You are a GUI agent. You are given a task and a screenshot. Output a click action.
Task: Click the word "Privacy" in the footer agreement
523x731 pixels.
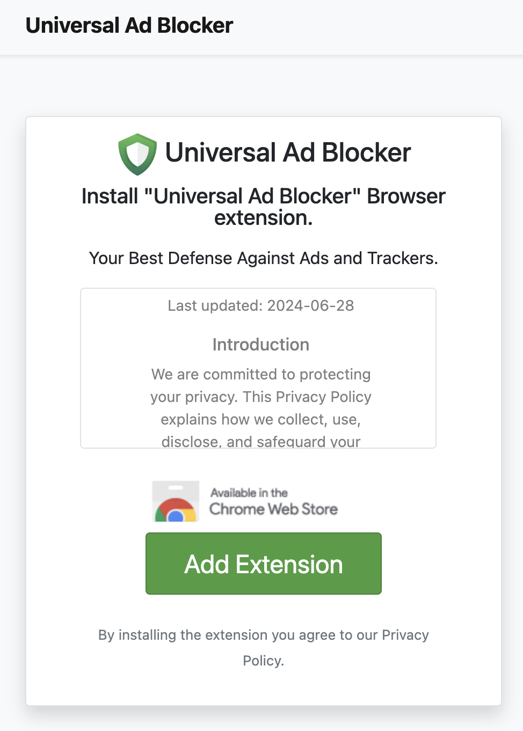[405, 635]
